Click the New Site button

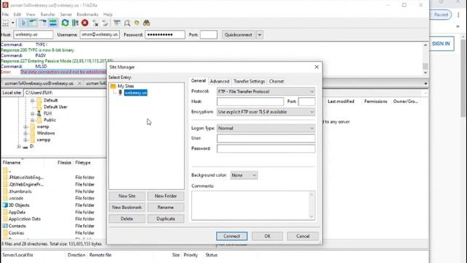pos(127,196)
